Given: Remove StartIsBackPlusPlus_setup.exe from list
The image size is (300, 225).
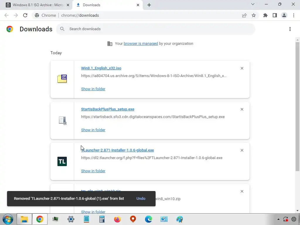Looking at the screenshot, I should (242, 109).
